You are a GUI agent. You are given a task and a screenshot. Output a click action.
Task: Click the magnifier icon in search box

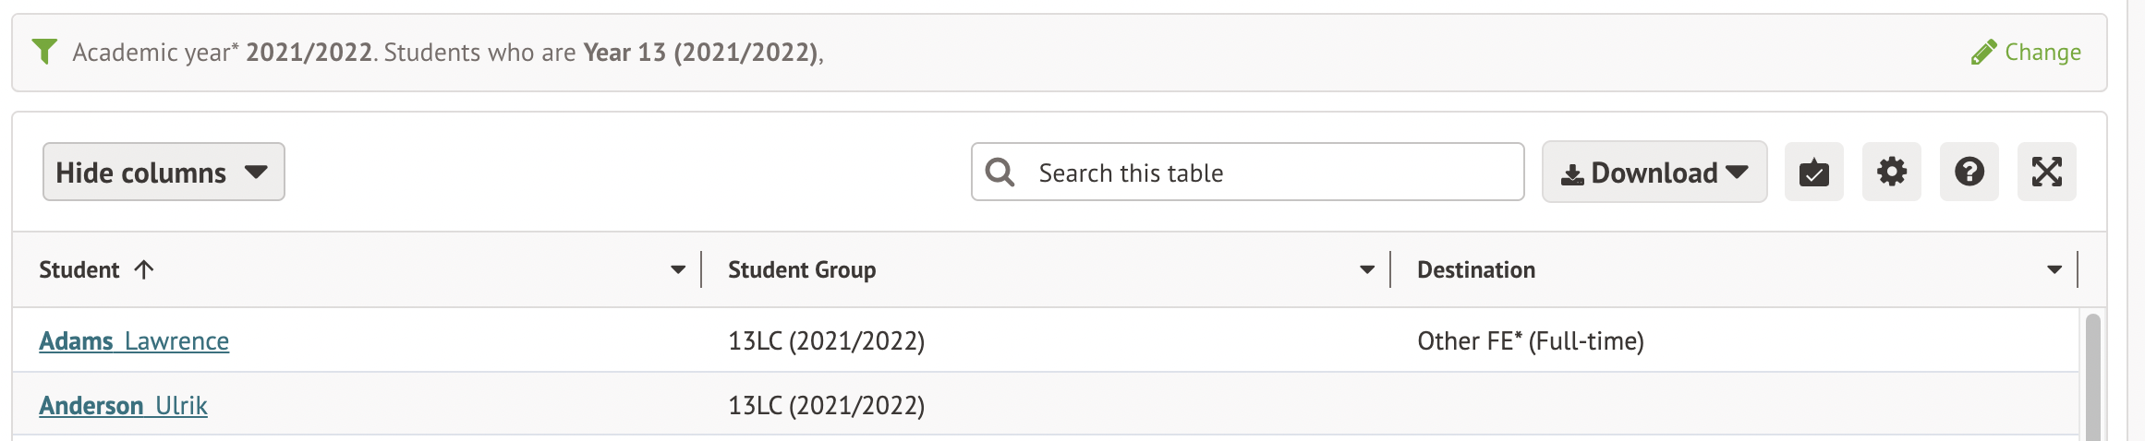(x=1000, y=173)
